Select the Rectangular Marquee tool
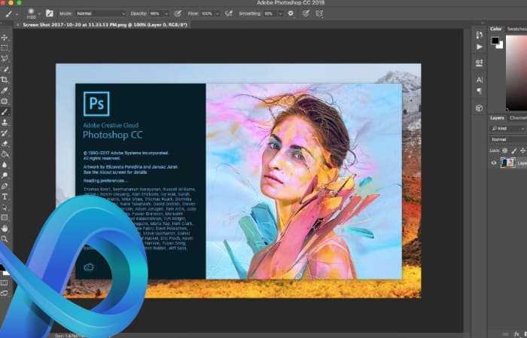 pyautogui.click(x=5, y=48)
